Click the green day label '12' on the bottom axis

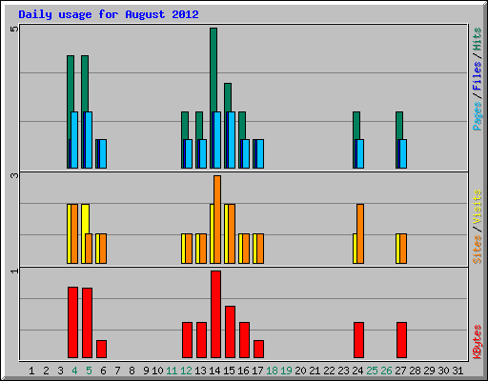click(186, 371)
